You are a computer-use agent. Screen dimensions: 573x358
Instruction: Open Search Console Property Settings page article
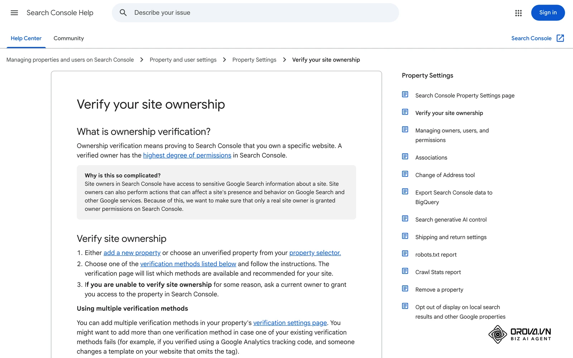click(465, 96)
